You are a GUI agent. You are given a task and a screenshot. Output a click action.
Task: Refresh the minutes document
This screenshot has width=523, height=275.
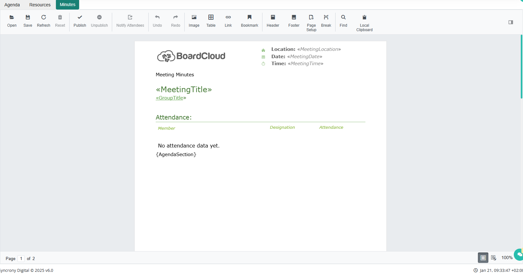[x=44, y=21]
